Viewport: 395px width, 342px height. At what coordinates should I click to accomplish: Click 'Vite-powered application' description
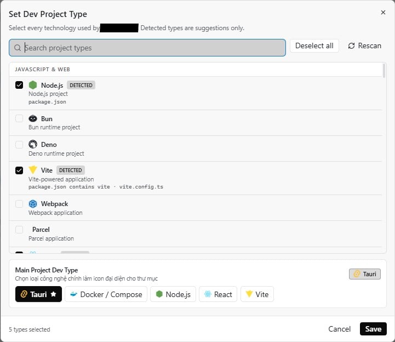coord(61,179)
